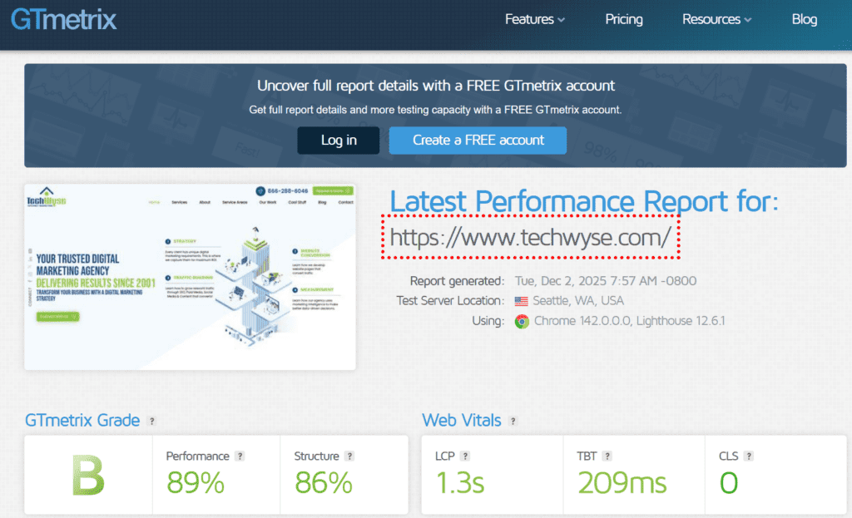Click the help icon beside GTmetrix Grade
Viewport: 852px width, 518px height.
tap(151, 422)
